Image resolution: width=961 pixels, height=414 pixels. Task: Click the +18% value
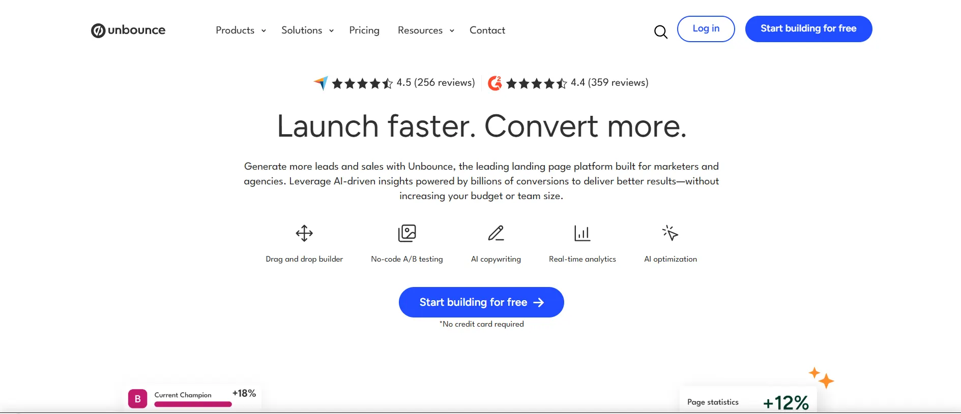point(244,393)
